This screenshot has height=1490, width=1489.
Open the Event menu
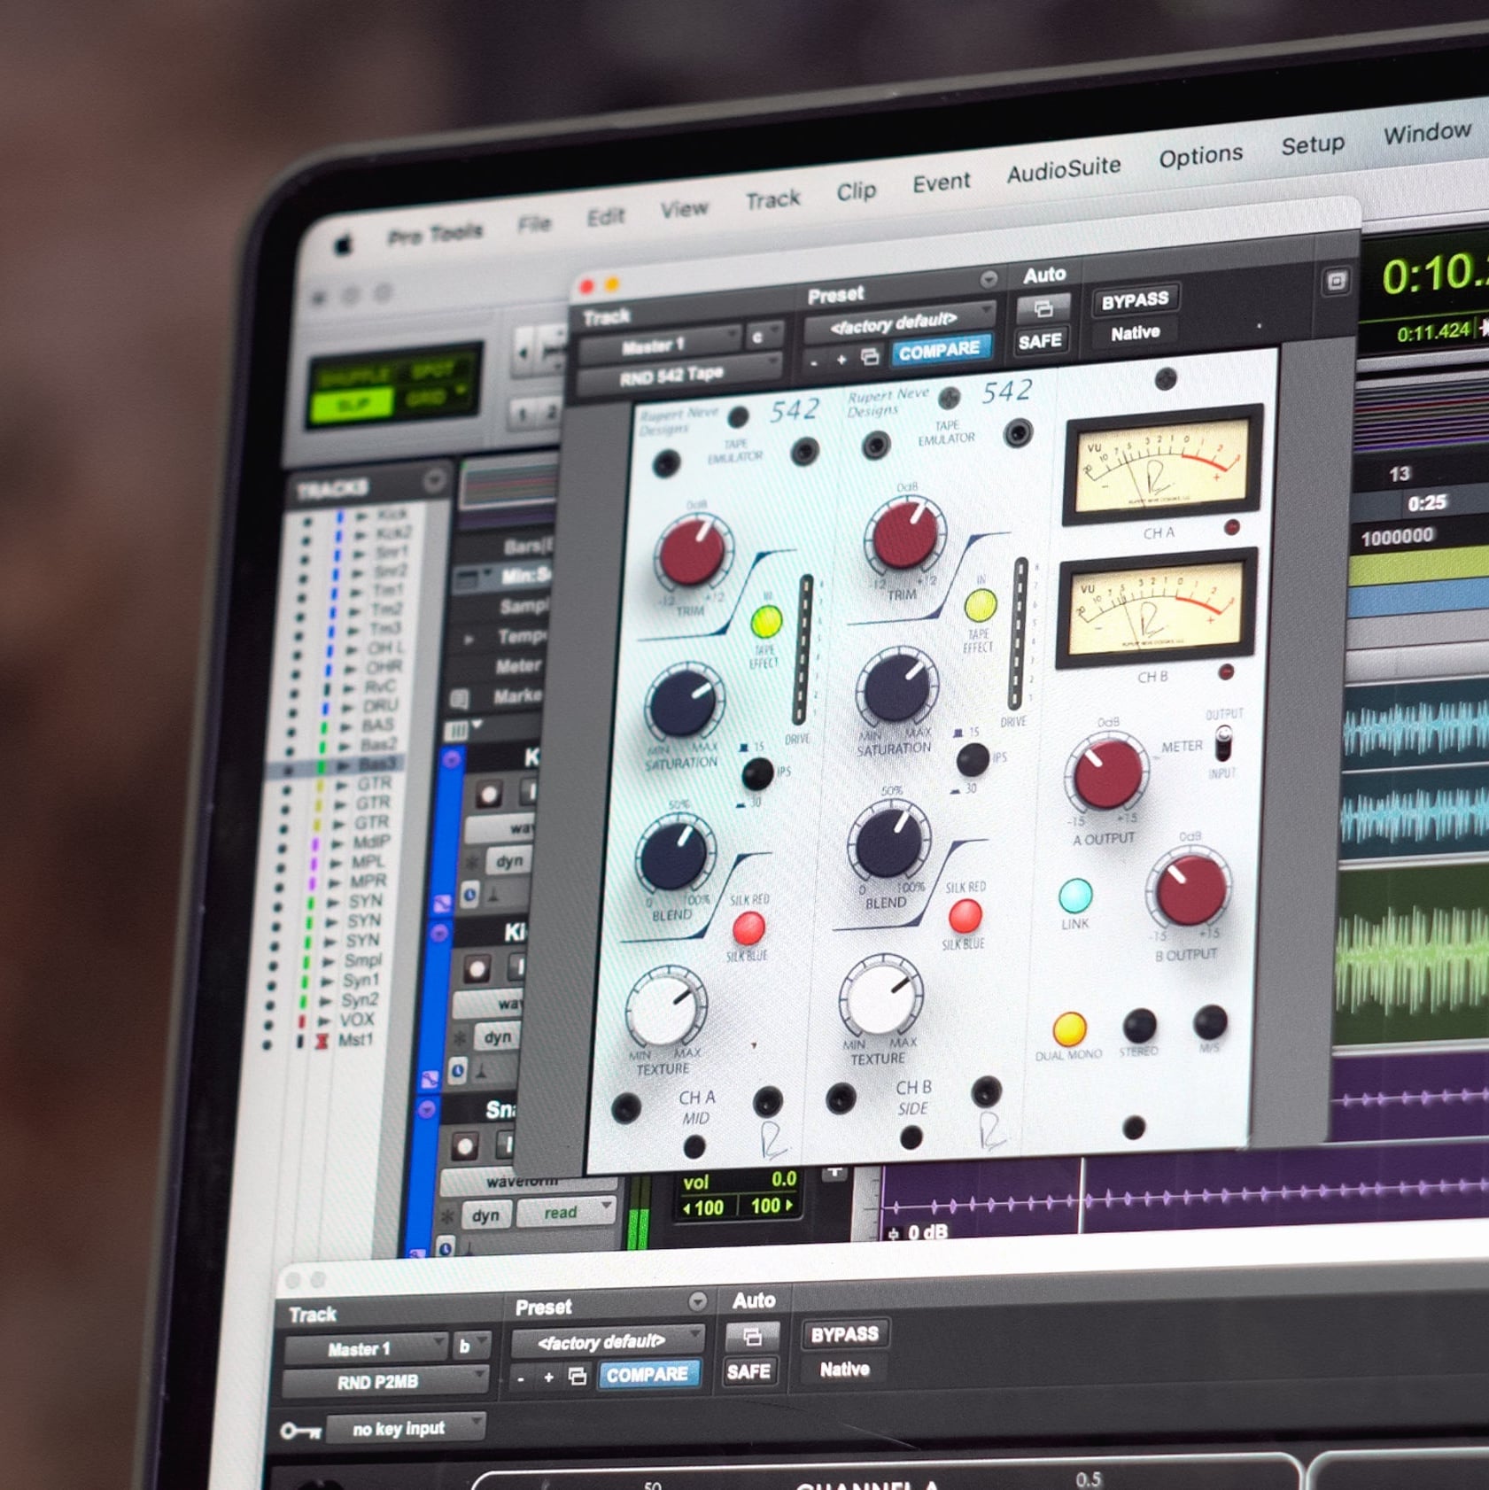tap(941, 182)
